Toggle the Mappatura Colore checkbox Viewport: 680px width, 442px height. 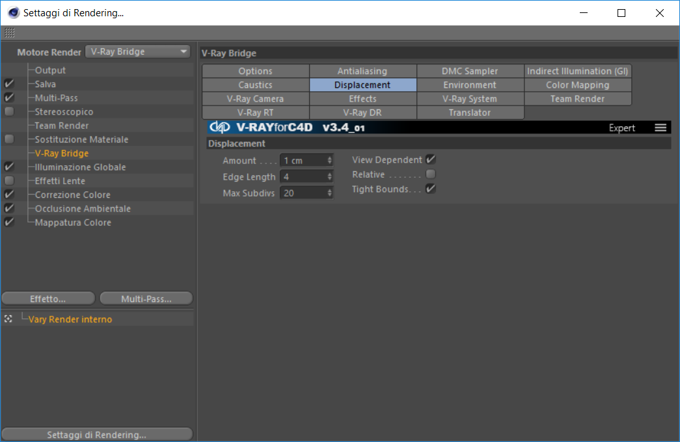click(9, 223)
